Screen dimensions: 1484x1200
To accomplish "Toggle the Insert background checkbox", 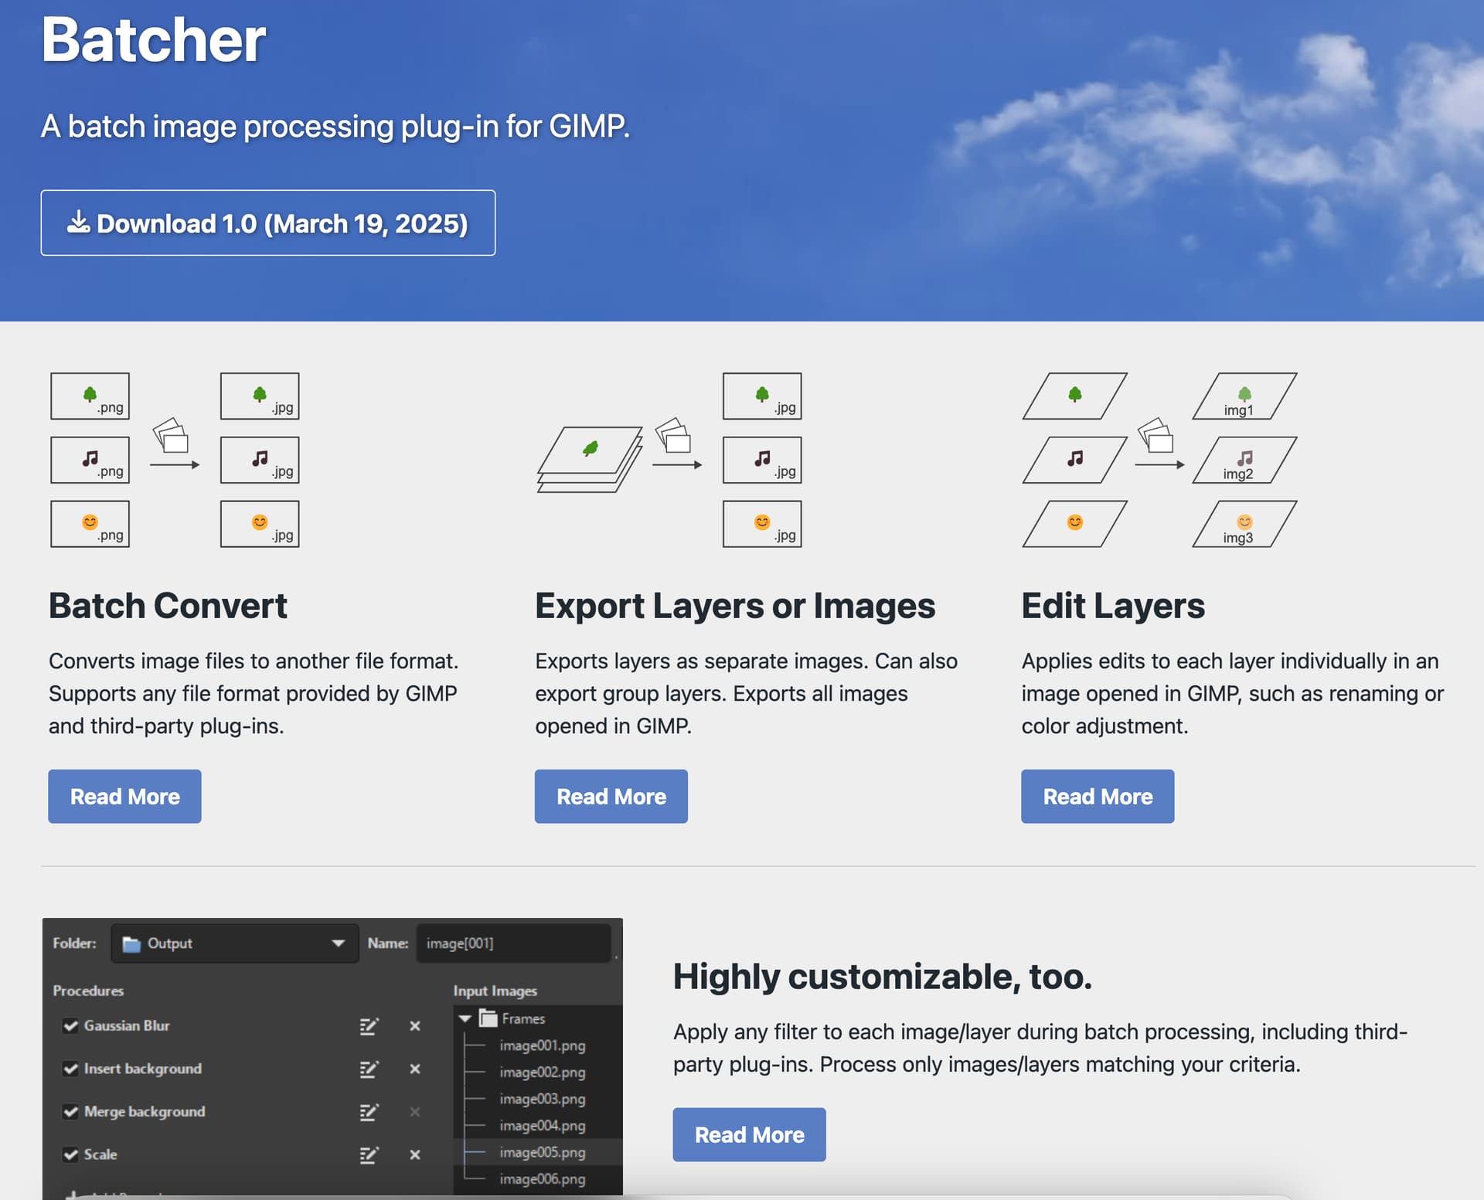I will click(x=70, y=1069).
